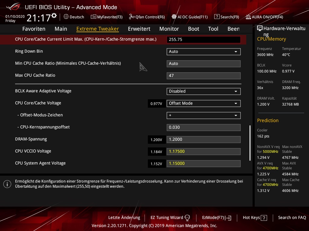
Task: Click the EZ Tuning Wizard bulb icon
Action: (x=187, y=218)
